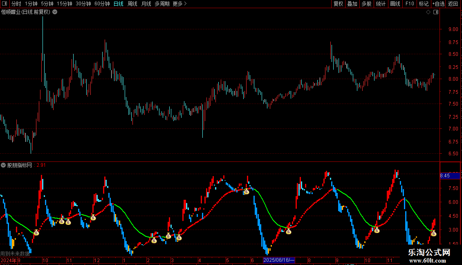The width and height of the screenshot is (462, 265).
Task: Click the 7.75 price axis label
Action: coord(453,92)
